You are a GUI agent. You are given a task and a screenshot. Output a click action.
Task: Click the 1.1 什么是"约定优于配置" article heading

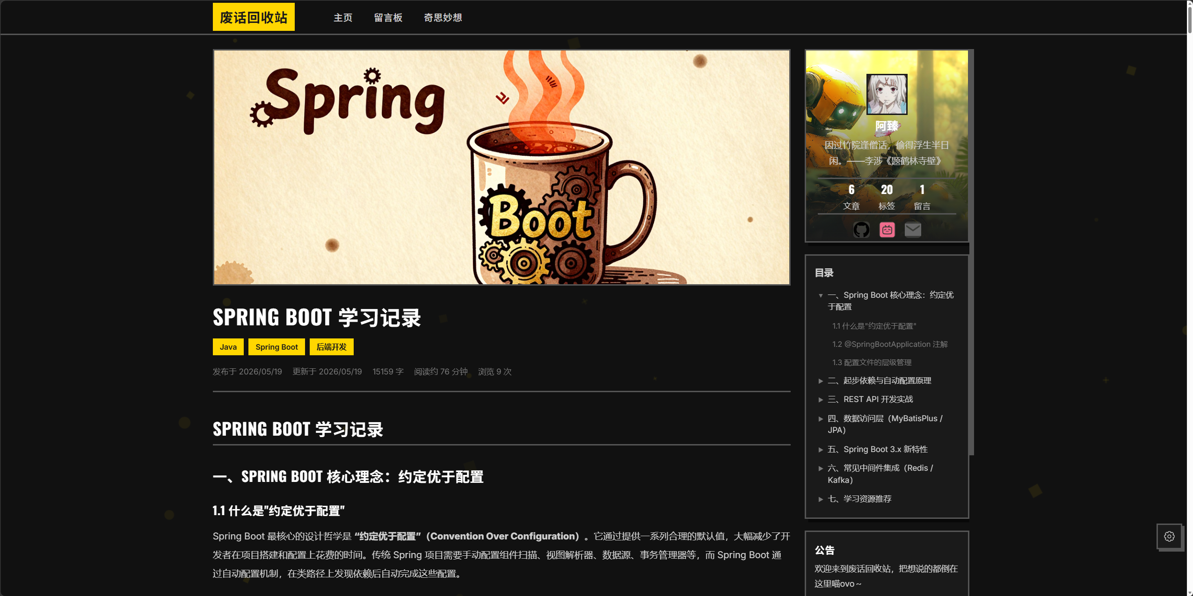click(279, 511)
